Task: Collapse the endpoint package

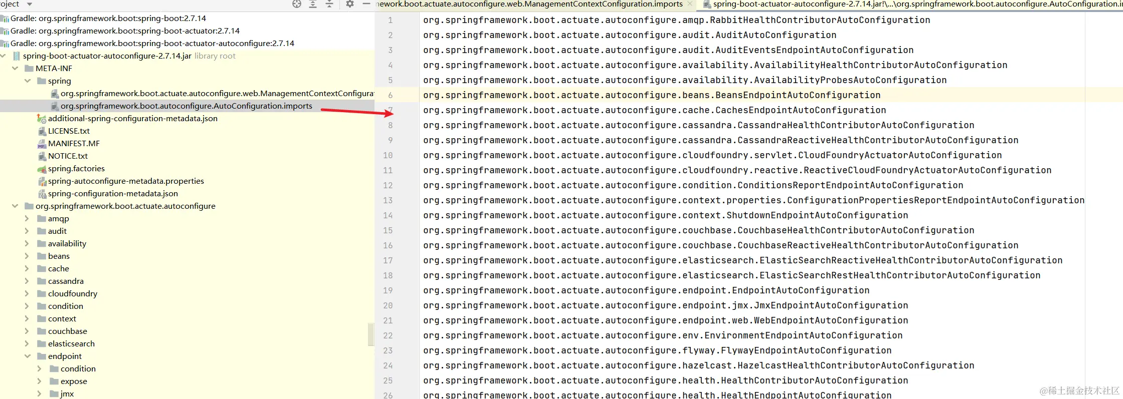Action: click(28, 356)
